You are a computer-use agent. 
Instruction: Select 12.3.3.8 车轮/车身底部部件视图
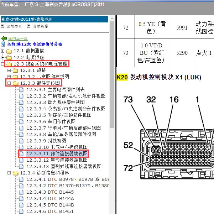point(61,135)
